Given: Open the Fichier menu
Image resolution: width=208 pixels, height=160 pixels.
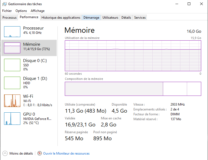Looking at the screenshot, I should pos(7,11).
